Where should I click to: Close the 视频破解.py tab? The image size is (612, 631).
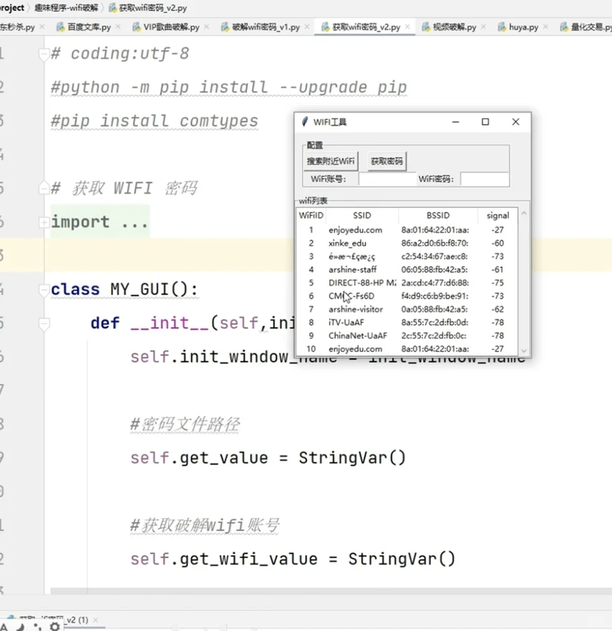coord(484,26)
